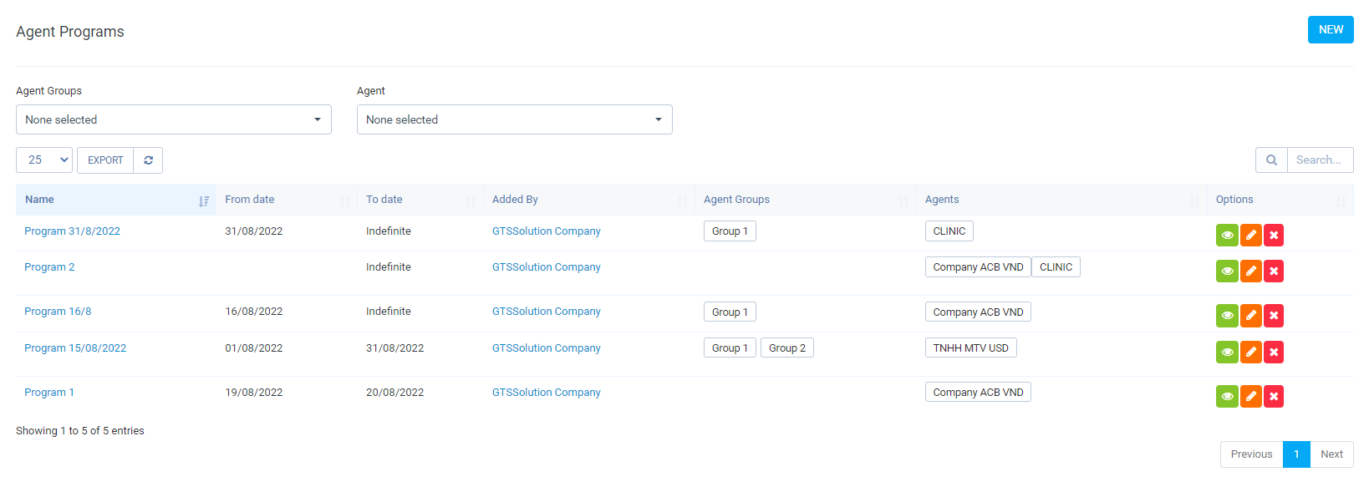Delete Program 15/08/2022 with red X
This screenshot has width=1369, height=487.
(1274, 353)
